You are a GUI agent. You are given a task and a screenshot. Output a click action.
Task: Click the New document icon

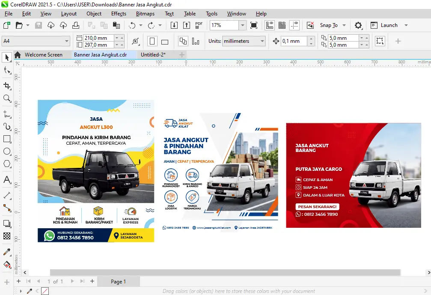coord(6,25)
